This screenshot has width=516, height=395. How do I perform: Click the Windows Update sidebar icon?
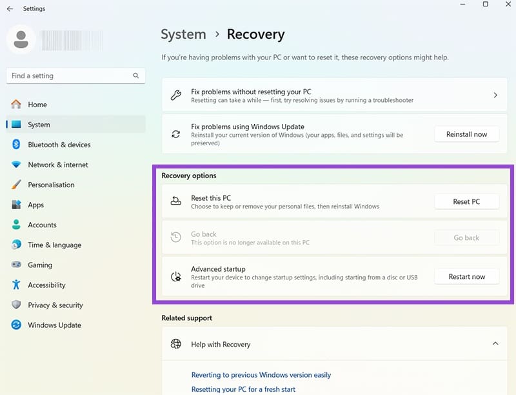[16, 325]
